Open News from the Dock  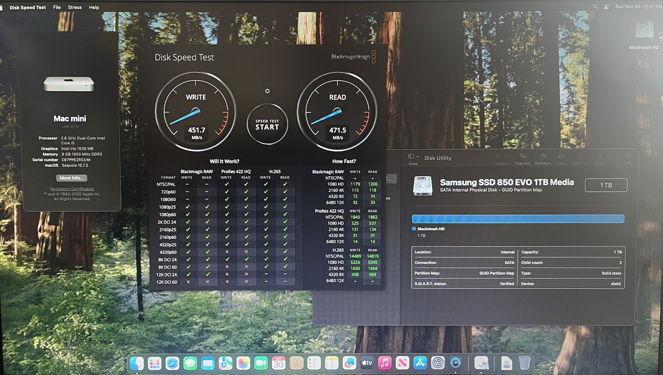coord(402,363)
